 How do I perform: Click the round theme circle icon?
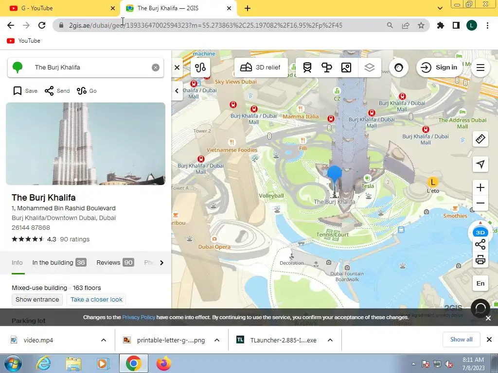pyautogui.click(x=399, y=67)
